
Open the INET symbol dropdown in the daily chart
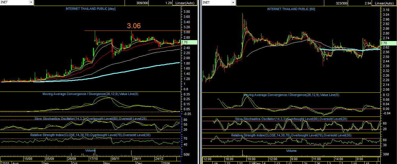pos(31,2)
